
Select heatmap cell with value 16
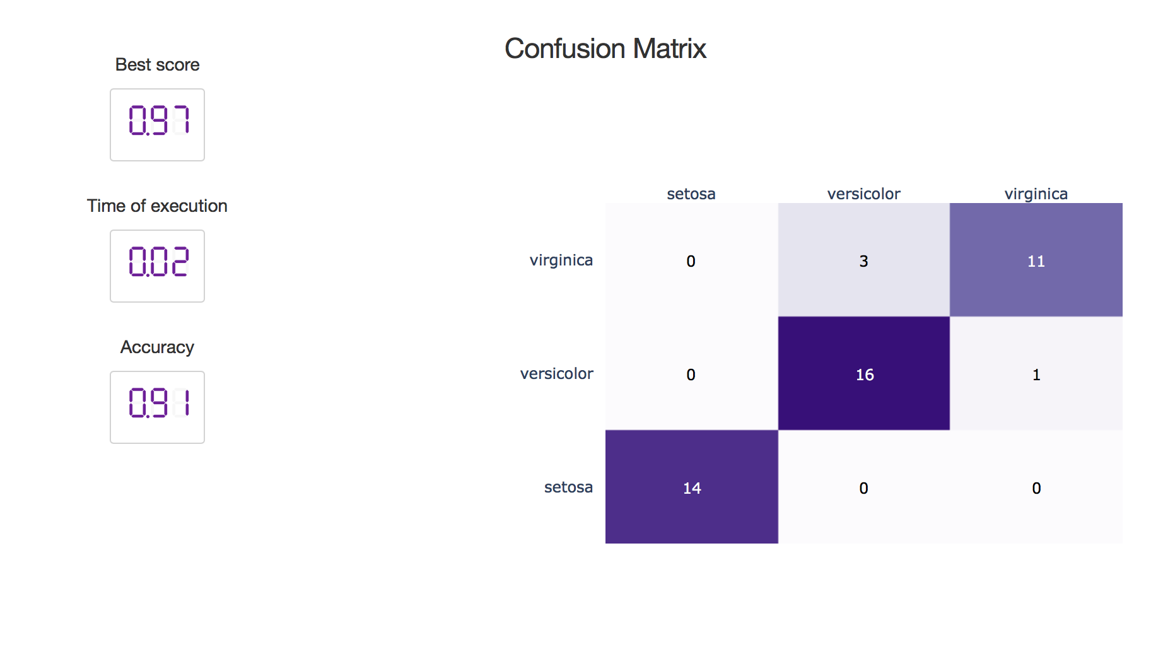864,373
